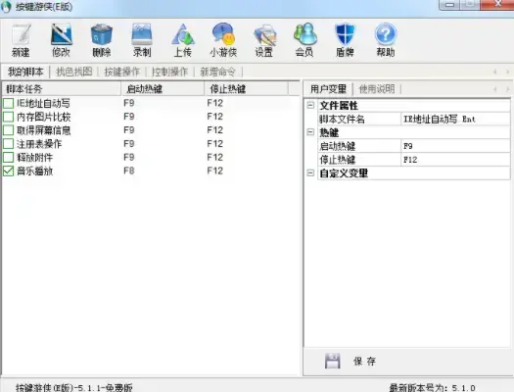The image size is (514, 392).
Task: Select the 释放附件 script row
Action: pos(151,157)
